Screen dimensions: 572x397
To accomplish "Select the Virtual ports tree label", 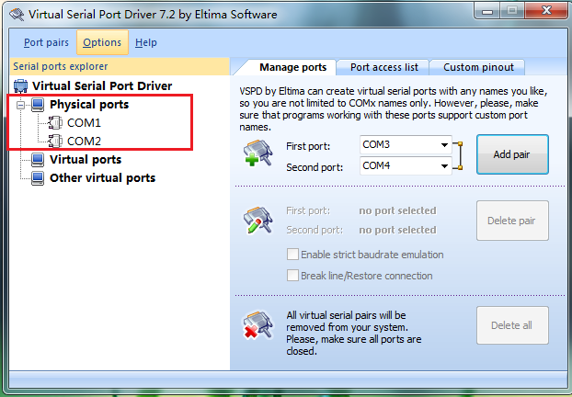I will (x=86, y=160).
